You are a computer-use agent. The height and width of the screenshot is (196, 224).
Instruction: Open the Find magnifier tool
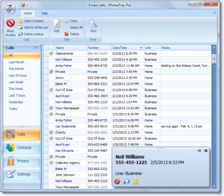tap(93, 23)
